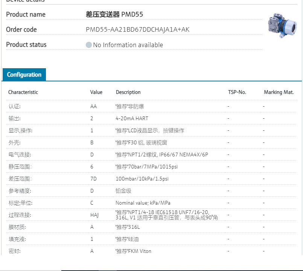303x271 pixels.
Task: Click the product status indicator dot
Action: tap(88, 45)
